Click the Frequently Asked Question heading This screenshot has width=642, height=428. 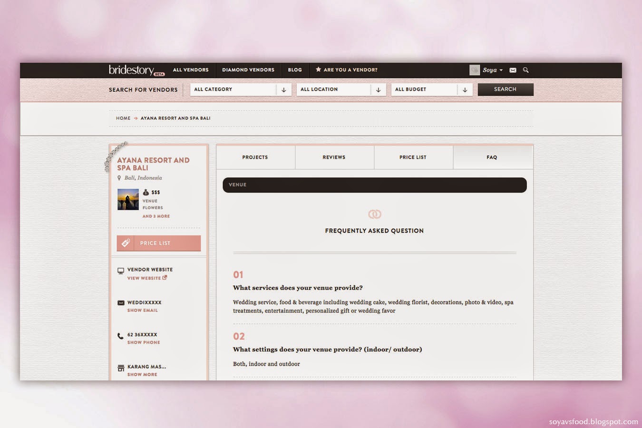374,231
